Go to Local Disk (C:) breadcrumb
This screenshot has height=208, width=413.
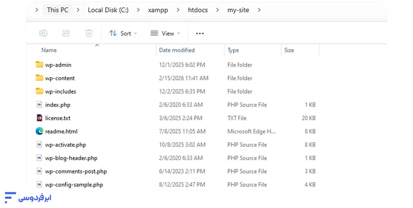click(108, 10)
